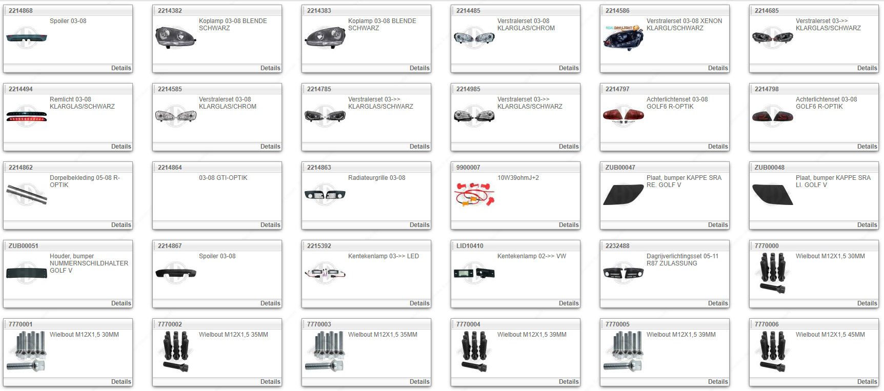Click the bumper cap image ZUB00048
This screenshot has height=391, width=884.
pos(772,195)
